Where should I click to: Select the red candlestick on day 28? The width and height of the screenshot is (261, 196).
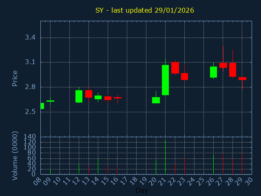tap(232, 69)
